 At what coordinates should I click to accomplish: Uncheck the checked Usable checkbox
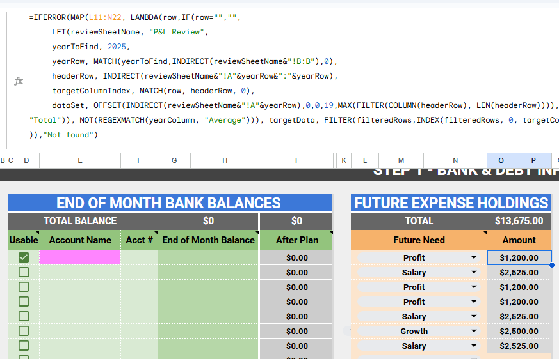(x=24, y=257)
